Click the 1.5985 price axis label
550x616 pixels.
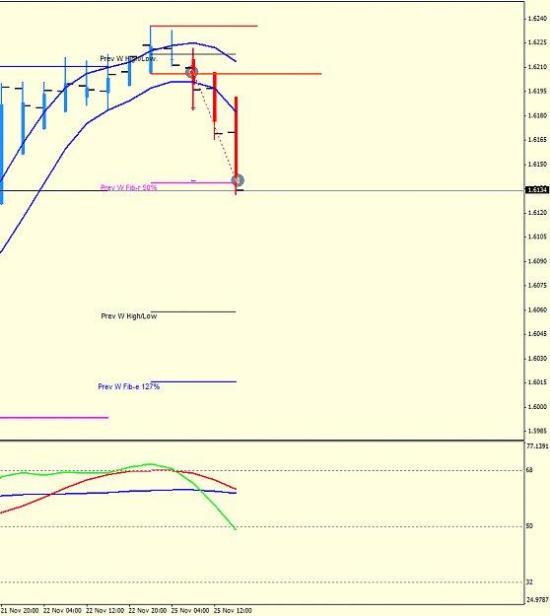coord(537,431)
